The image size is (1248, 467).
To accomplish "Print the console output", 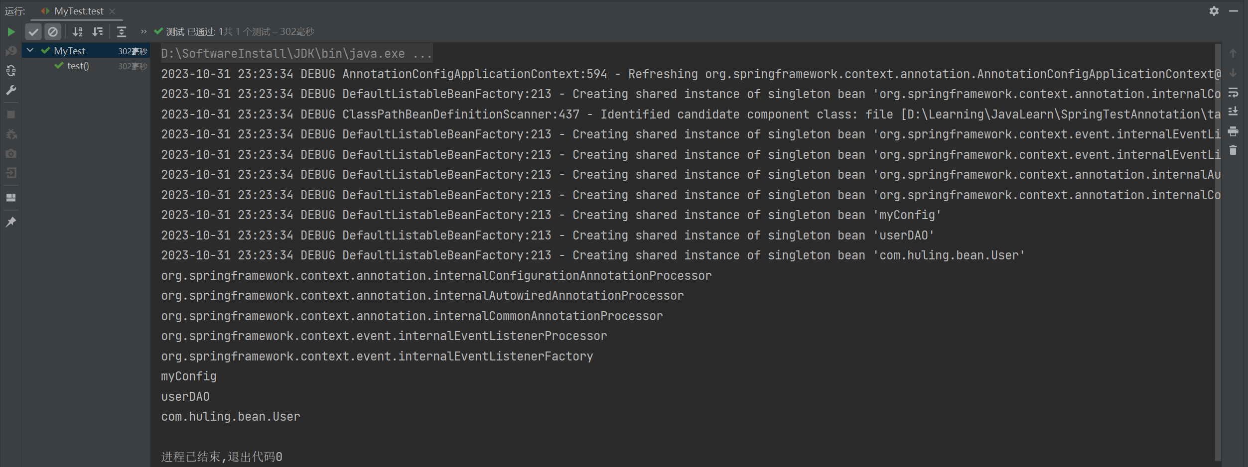I will tap(1233, 131).
